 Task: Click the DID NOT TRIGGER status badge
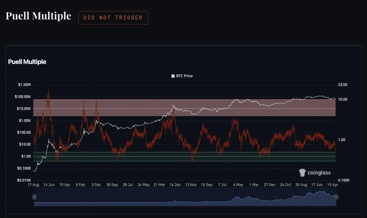(113, 18)
